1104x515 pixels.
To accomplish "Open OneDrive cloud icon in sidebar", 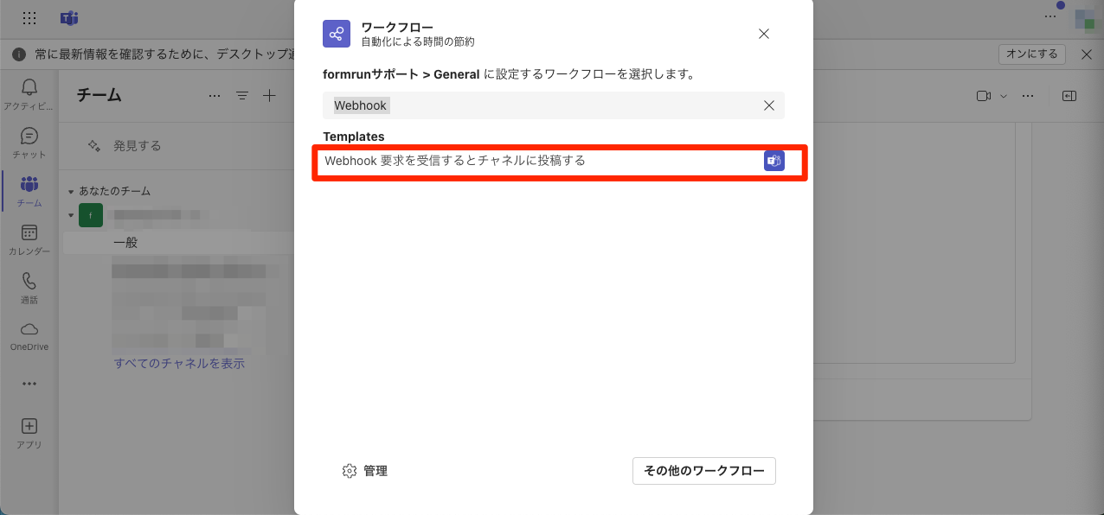I will (x=29, y=336).
